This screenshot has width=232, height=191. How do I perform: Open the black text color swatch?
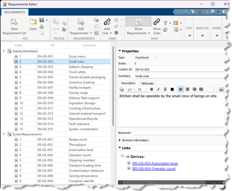coord(172,89)
